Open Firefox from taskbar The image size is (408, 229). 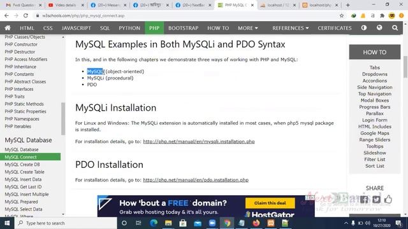click(x=256, y=223)
